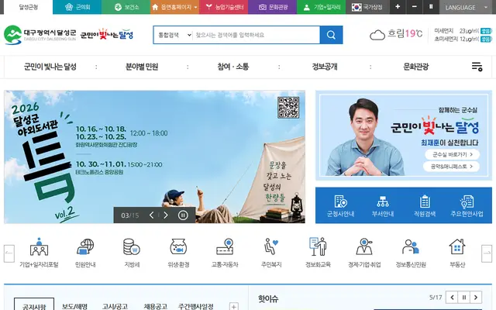Open the 보건소 top bar link

point(126,7)
